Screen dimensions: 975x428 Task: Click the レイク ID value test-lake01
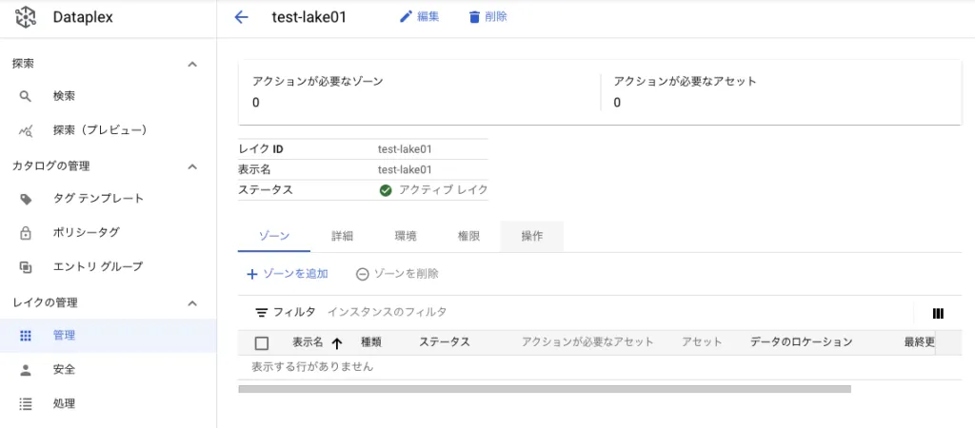tap(405, 149)
